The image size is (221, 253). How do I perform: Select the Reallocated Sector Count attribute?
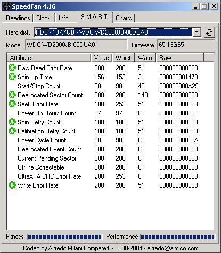(x=50, y=95)
